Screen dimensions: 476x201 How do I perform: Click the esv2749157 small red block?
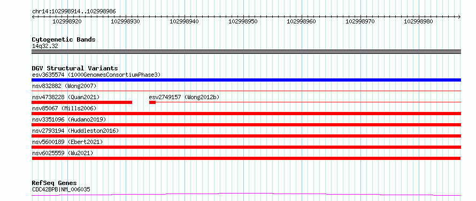(152, 102)
